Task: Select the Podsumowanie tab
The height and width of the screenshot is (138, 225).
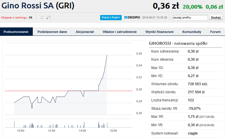Action: coord(16,32)
